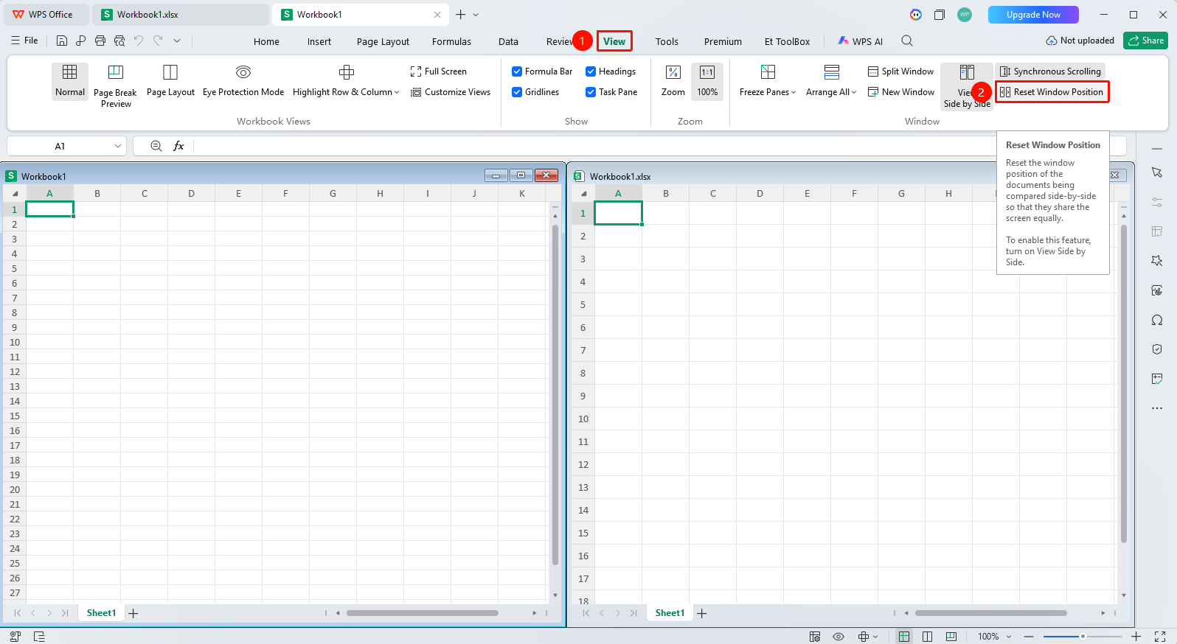The height and width of the screenshot is (644, 1177).
Task: Turn on Eye Protection Mode
Action: (243, 81)
